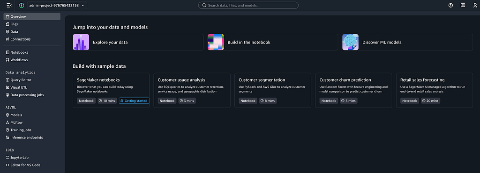Screen dimensions: 480x173
Task: Click the Overview icon in sidebar
Action: [7, 17]
